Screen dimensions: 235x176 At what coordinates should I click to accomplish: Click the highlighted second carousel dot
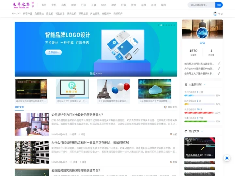pos(161,25)
